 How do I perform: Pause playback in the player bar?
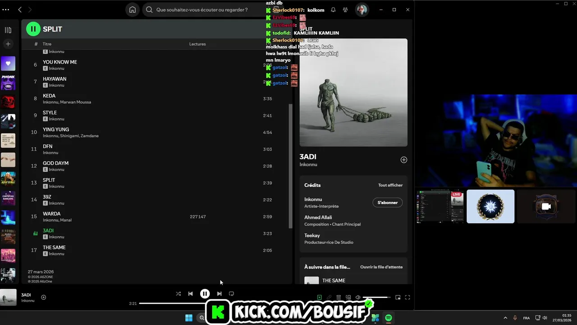pos(205,293)
